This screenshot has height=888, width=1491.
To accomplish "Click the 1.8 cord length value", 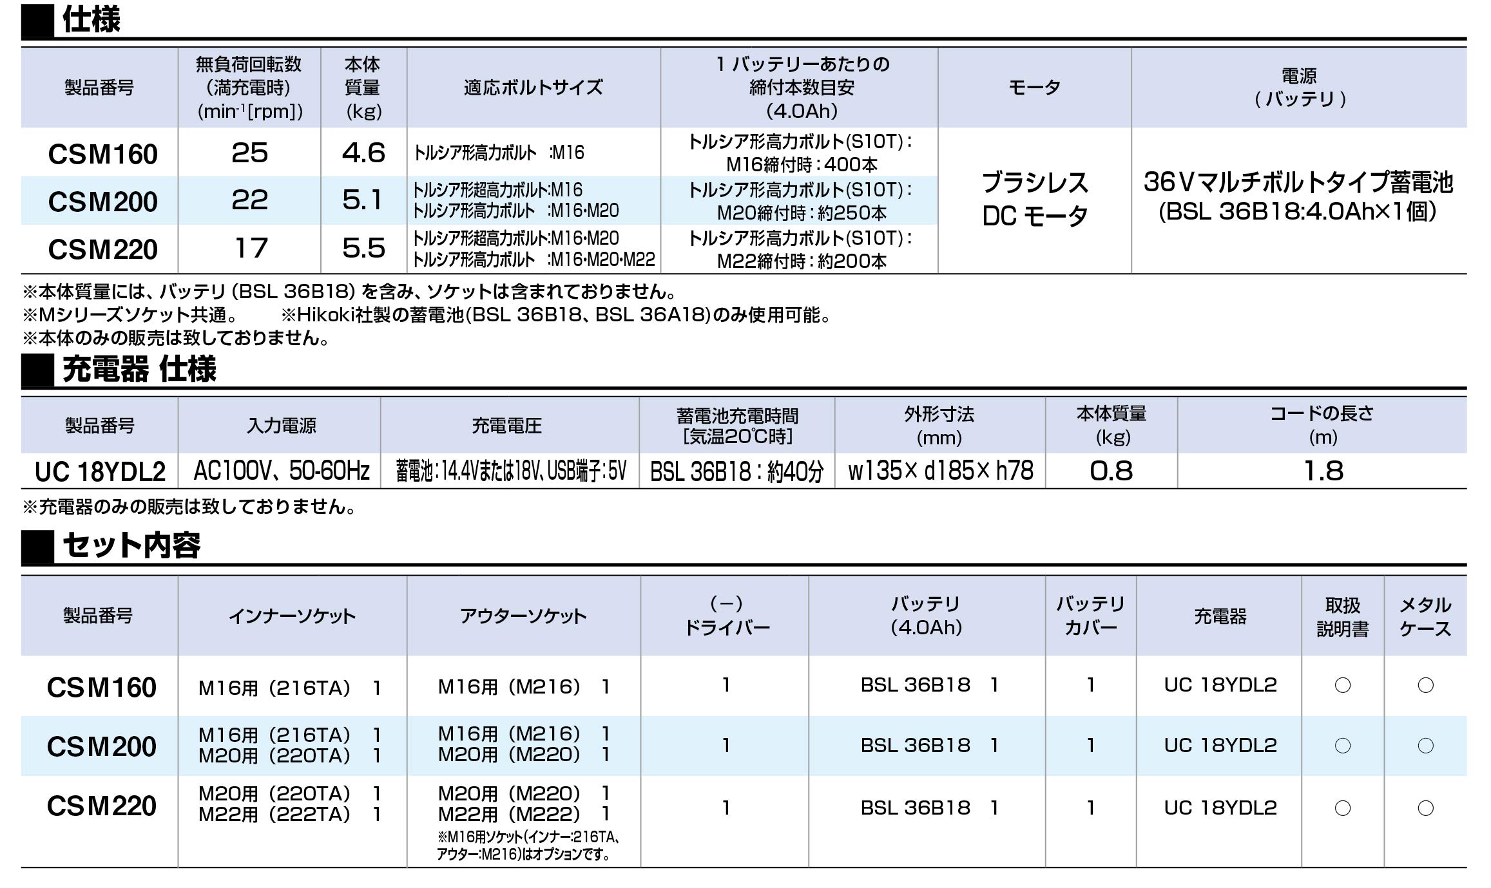I will [1323, 471].
